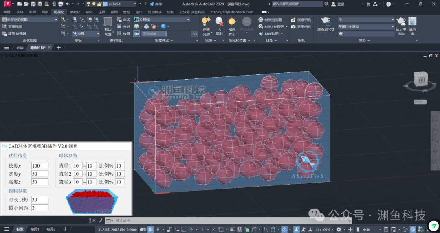Click the shopping cart icon in title bar
440x233 pixels.
(368, 4)
